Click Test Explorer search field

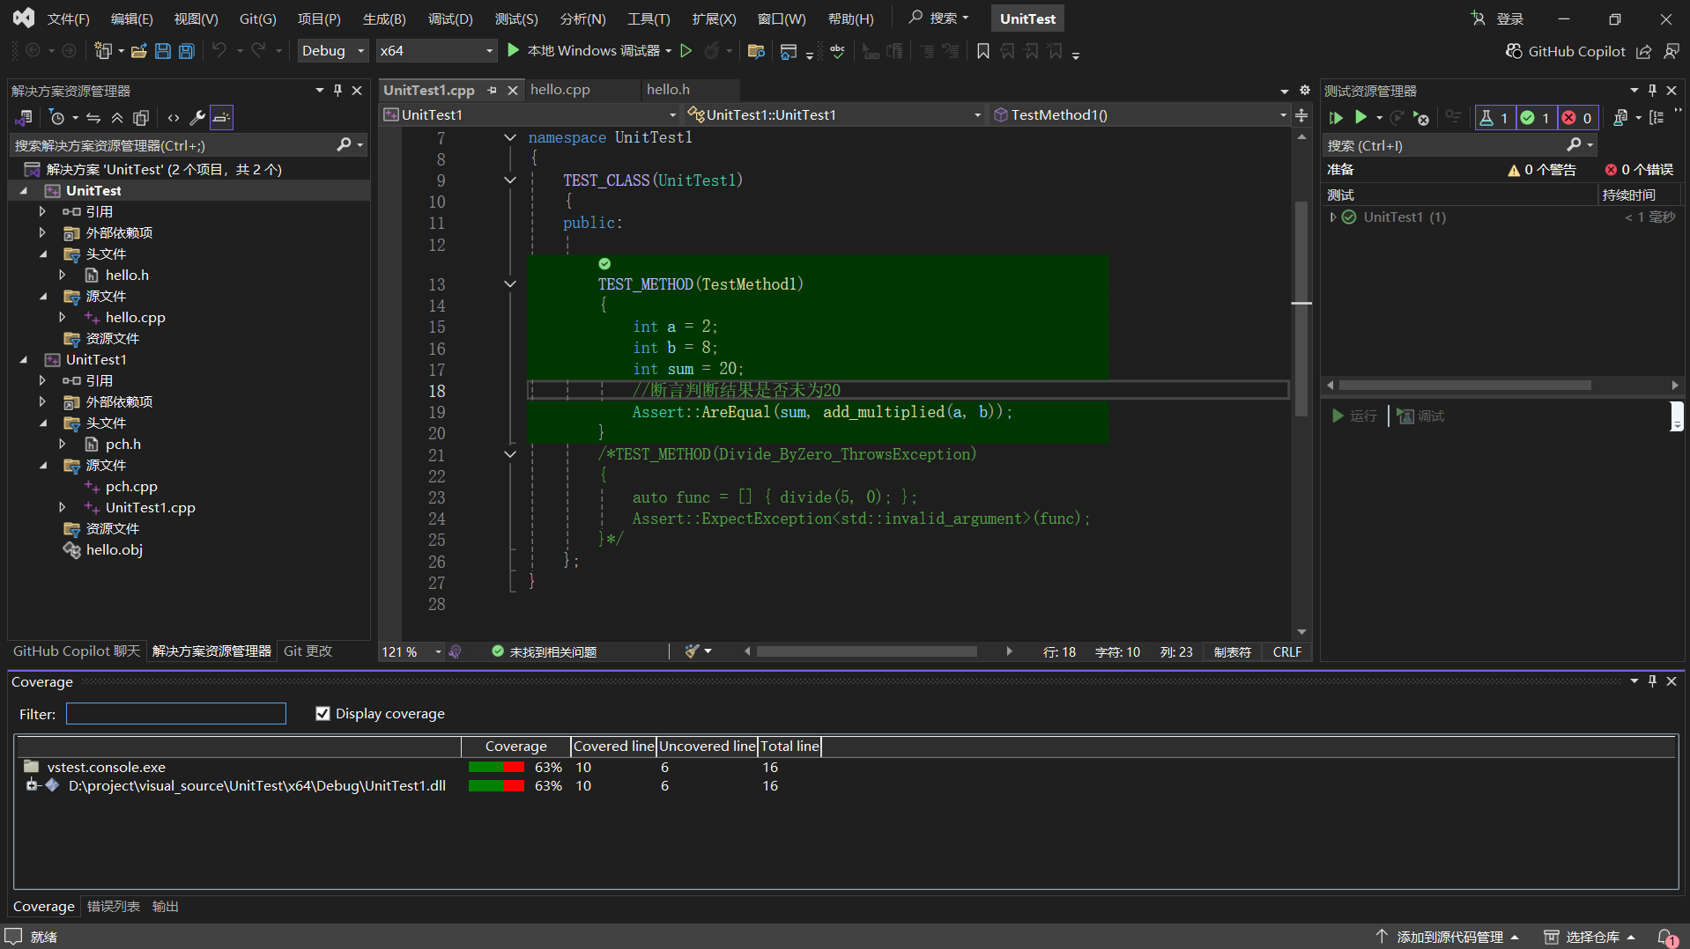(1459, 145)
